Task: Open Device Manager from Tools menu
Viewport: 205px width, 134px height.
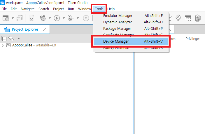Action: pyautogui.click(x=131, y=41)
